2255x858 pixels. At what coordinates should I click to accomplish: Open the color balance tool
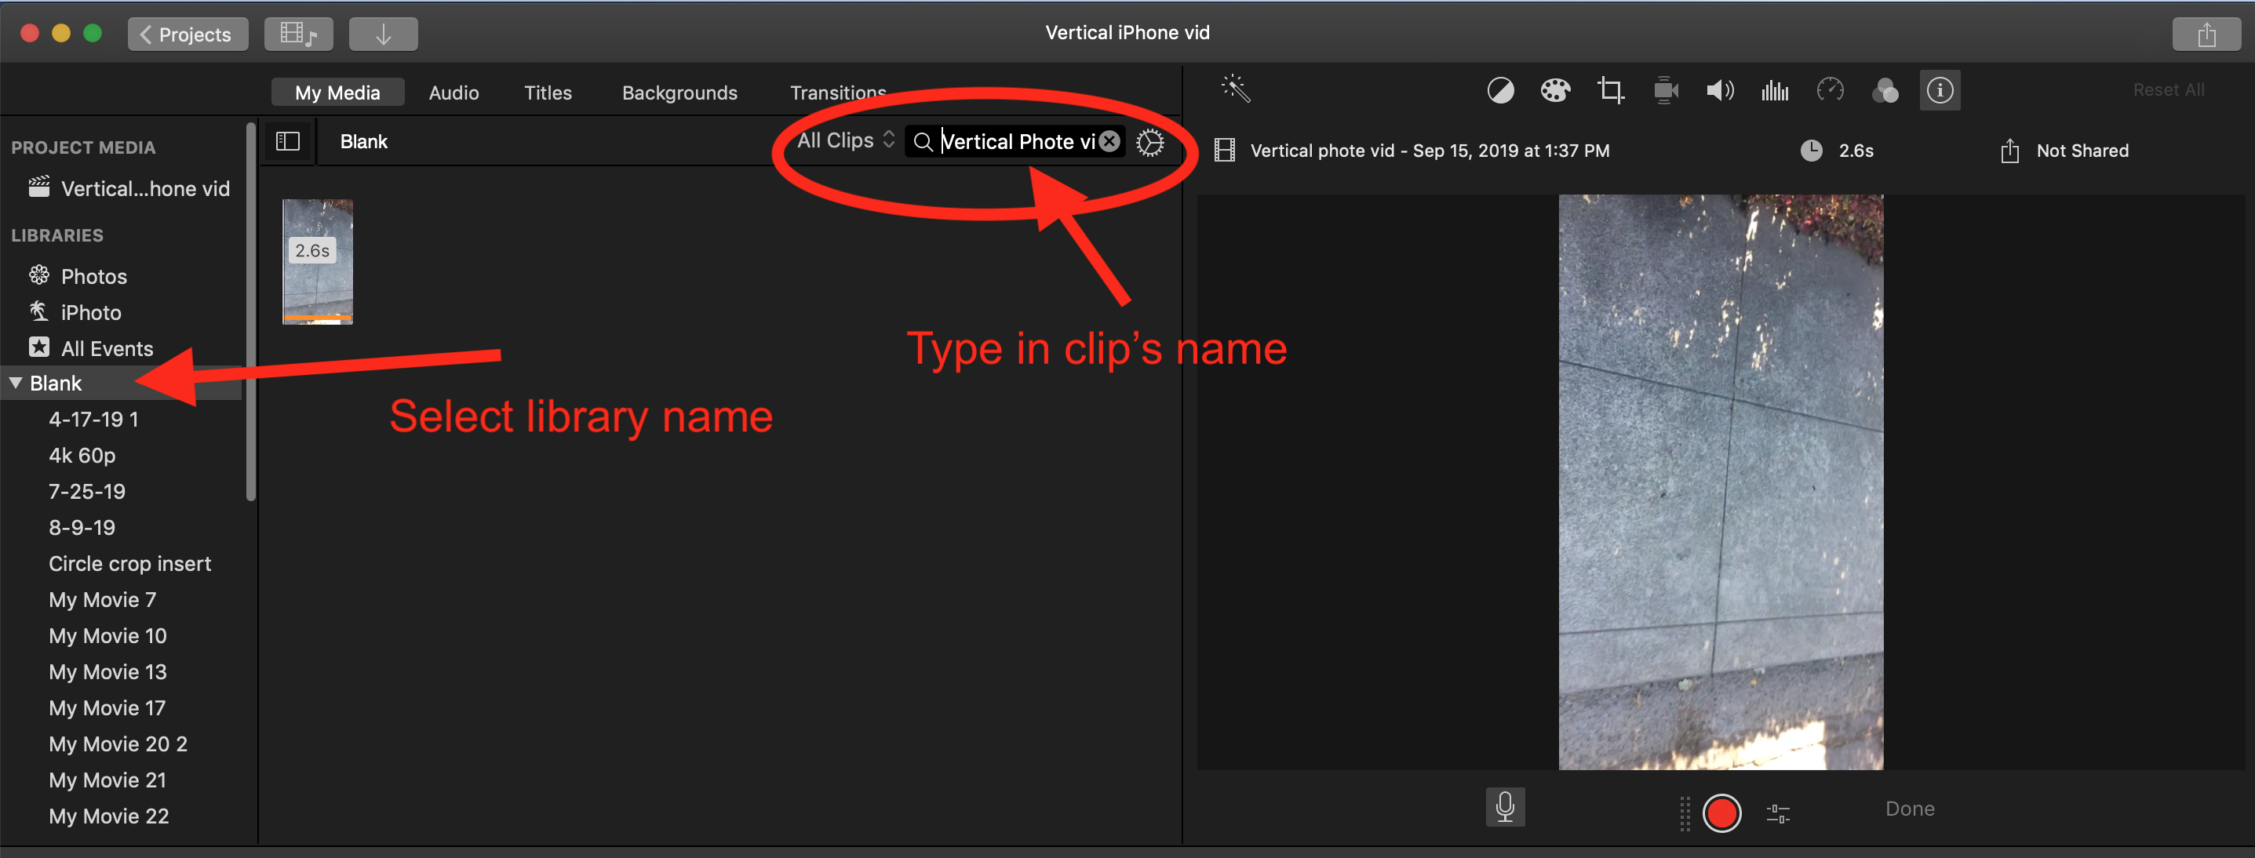pos(1500,90)
